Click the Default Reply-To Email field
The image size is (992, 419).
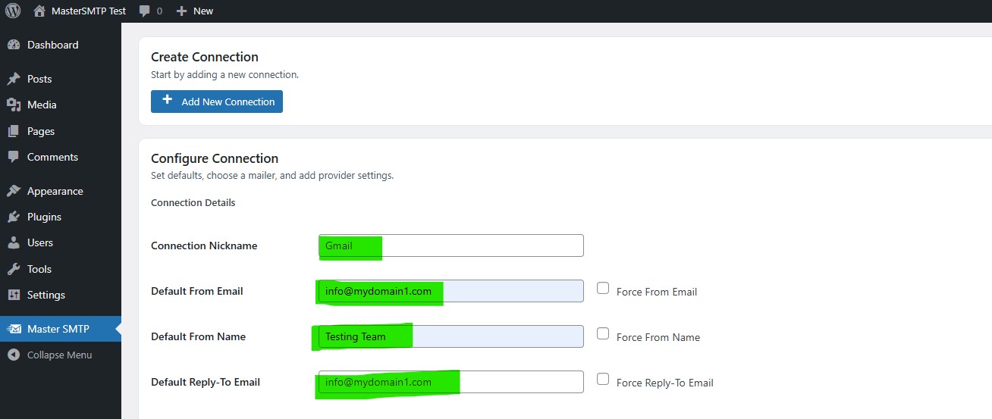[450, 382]
